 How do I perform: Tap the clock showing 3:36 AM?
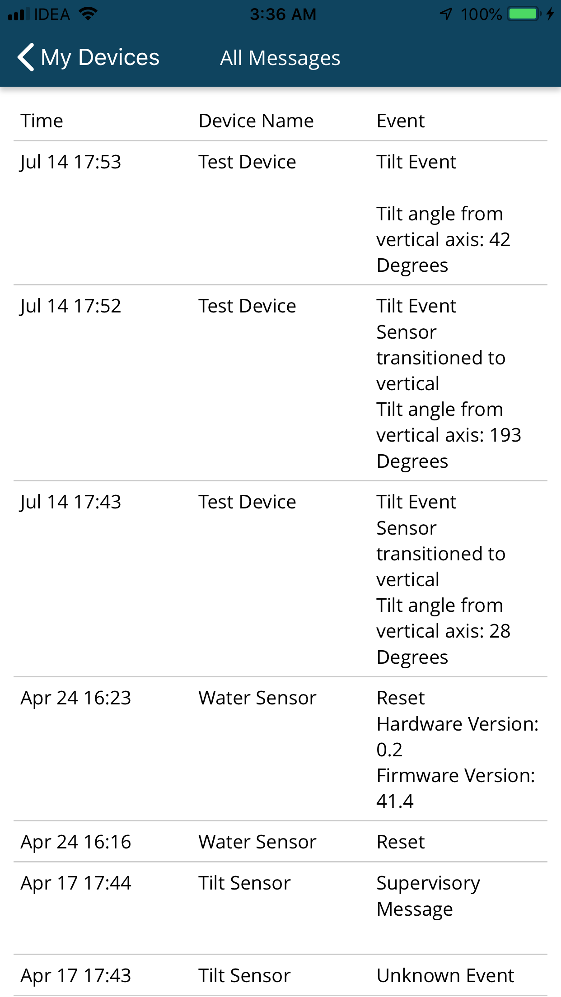pos(283,14)
